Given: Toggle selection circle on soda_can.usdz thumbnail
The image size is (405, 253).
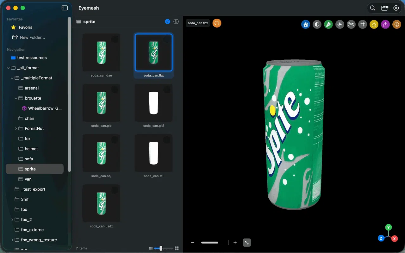Looking at the screenshot, I should (115, 190).
